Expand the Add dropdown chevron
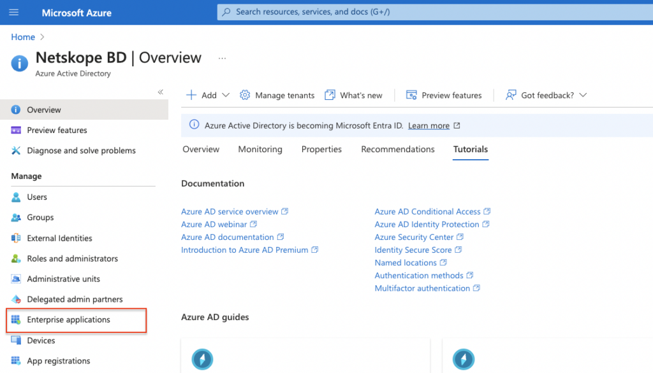Viewport: 653px width, 373px height. [x=226, y=95]
